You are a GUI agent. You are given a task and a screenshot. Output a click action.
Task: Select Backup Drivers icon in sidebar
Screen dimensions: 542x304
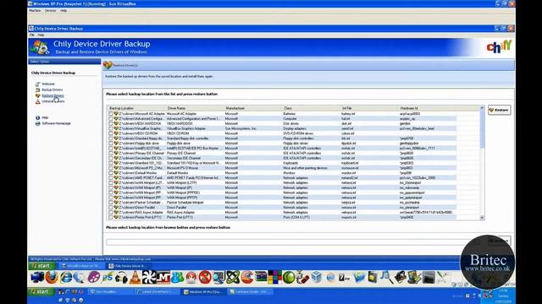37,90
